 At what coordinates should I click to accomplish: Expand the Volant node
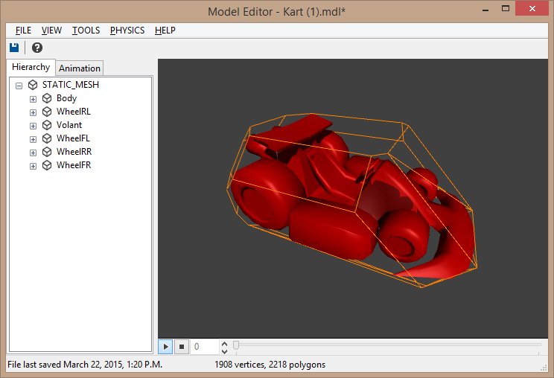pyautogui.click(x=33, y=126)
